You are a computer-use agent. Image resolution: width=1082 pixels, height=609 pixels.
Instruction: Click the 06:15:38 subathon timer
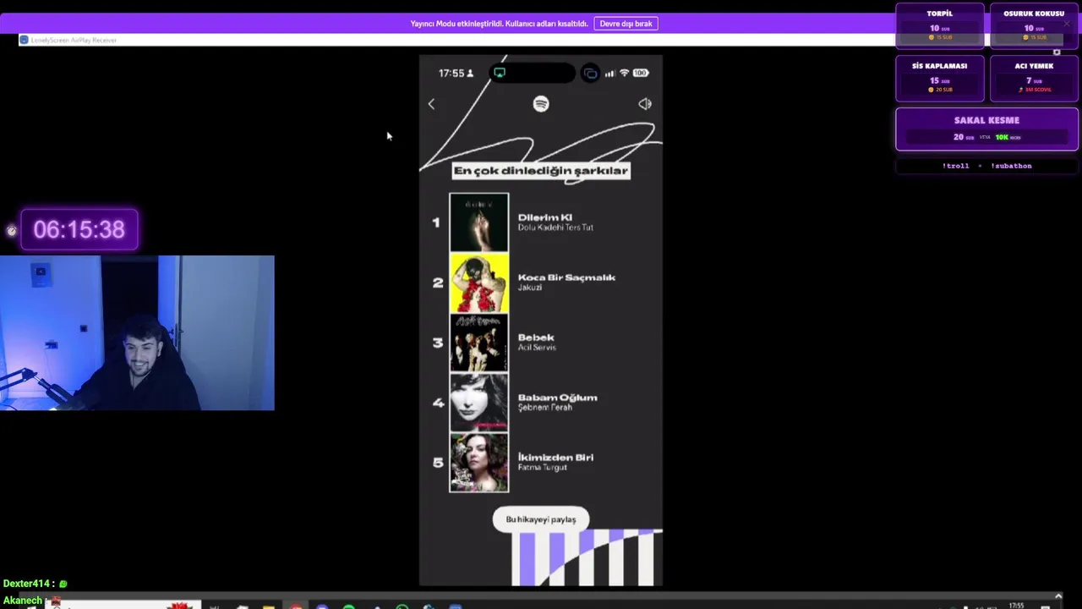coord(79,230)
